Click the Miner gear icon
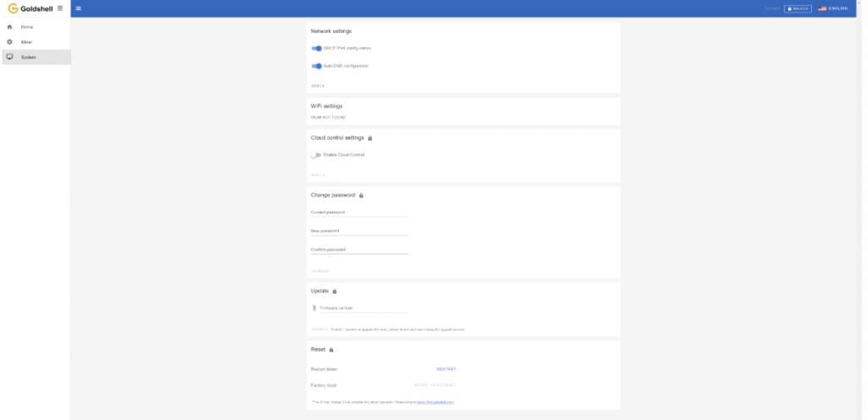 click(x=9, y=41)
